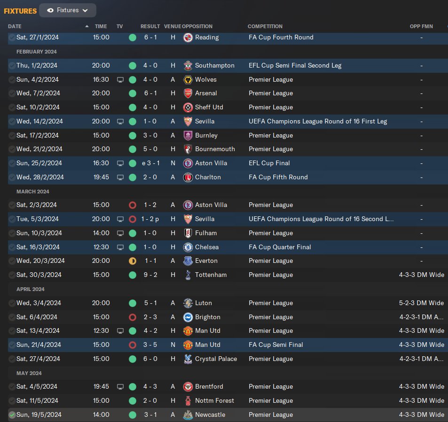The image size is (448, 422).
Task: Sort by the OPPOSITION column header
Action: pyautogui.click(x=197, y=26)
